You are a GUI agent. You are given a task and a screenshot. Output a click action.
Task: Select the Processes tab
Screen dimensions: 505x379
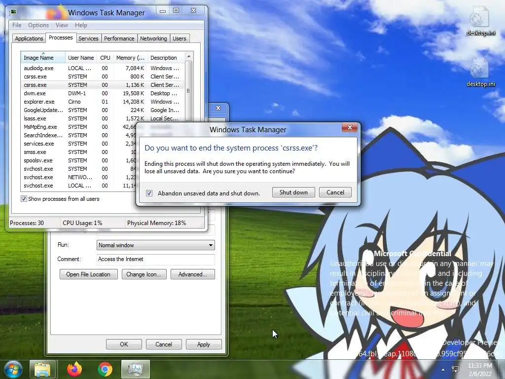pyautogui.click(x=61, y=38)
